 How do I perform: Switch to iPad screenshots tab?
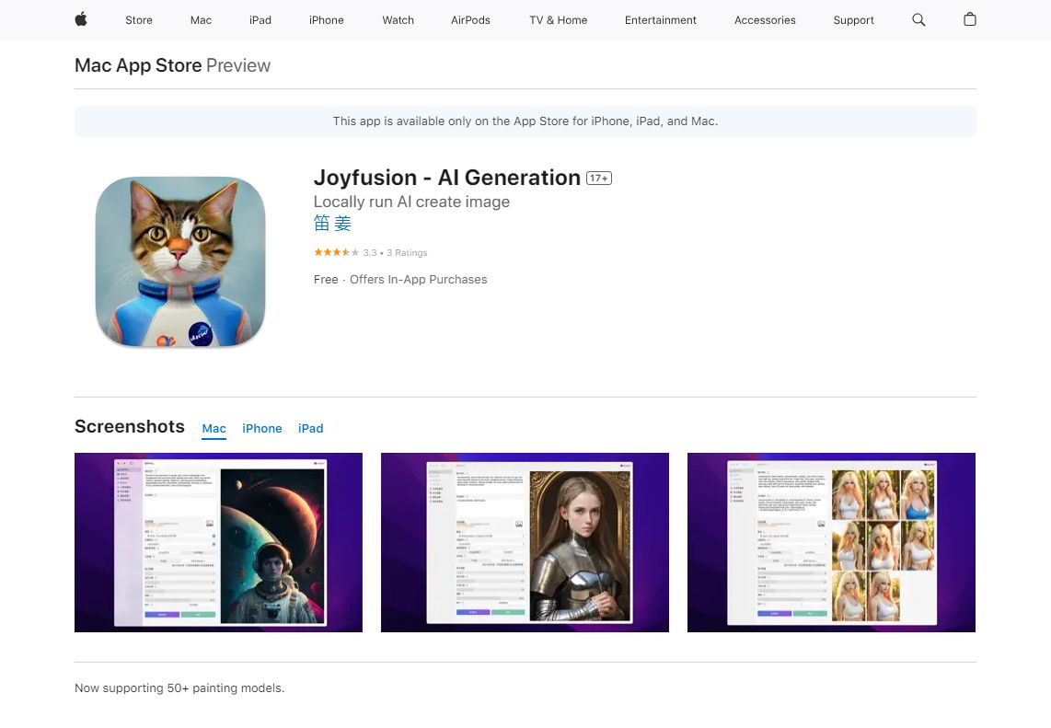(x=310, y=428)
